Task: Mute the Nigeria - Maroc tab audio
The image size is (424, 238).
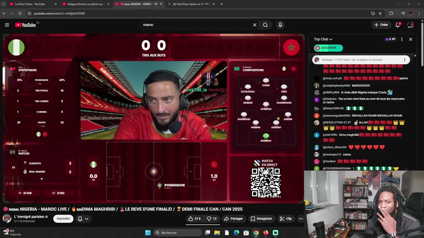Action: click(x=156, y=4)
